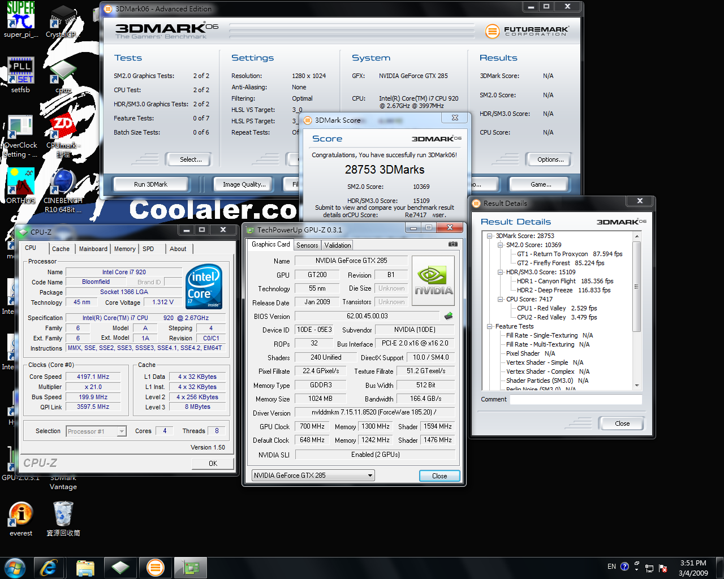Select GT1 - Return To Proxycon result
This screenshot has width=724, height=579.
570,254
